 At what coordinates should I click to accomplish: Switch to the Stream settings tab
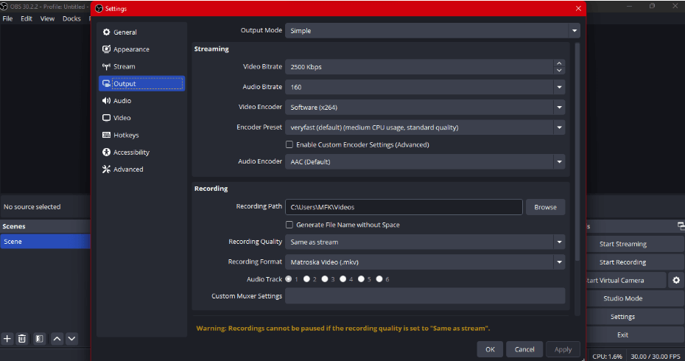tap(142, 66)
